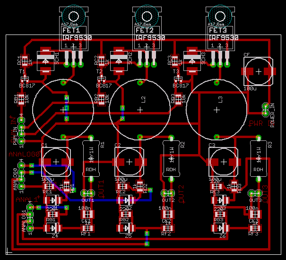
Task: Select the R3 RDH power resistor
Action: coord(259,158)
